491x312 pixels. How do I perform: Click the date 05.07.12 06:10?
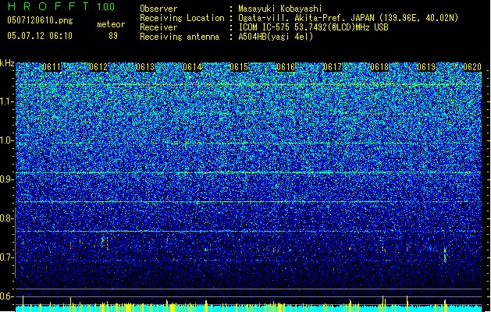point(40,36)
